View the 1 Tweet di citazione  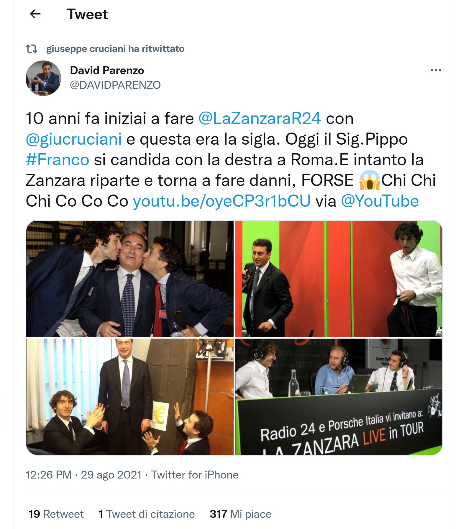[147, 514]
